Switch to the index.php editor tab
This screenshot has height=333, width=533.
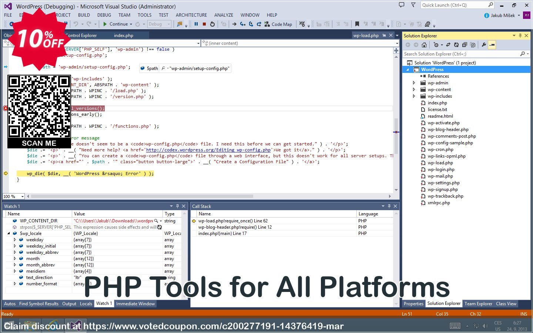point(123,36)
